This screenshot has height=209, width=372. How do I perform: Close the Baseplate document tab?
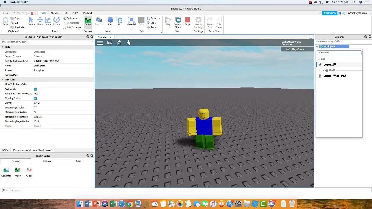110,37
